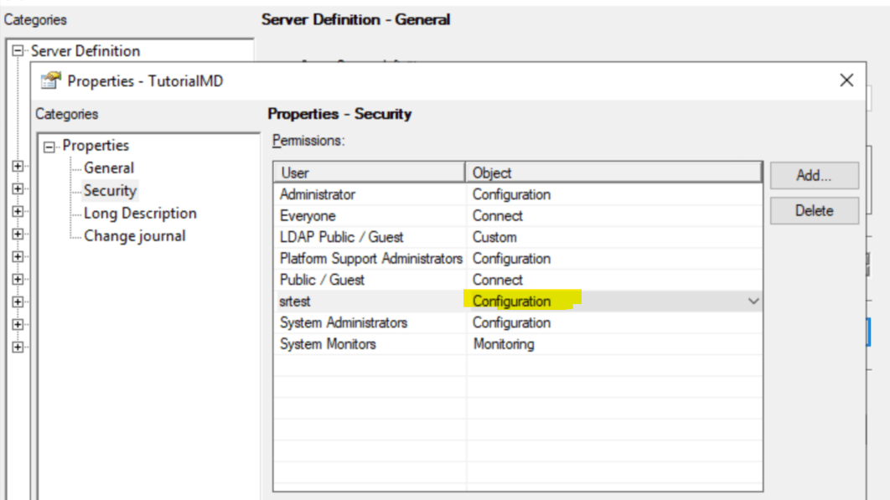Click the Properties - TutorialMD title icon
The width and height of the screenshot is (890, 500).
click(50, 80)
